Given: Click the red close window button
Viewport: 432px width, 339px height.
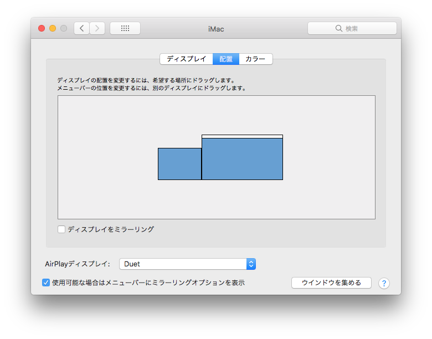Looking at the screenshot, I should point(42,28).
